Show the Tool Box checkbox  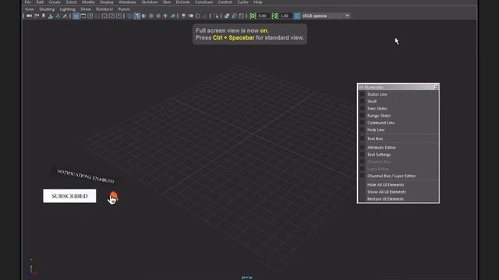tap(362, 138)
